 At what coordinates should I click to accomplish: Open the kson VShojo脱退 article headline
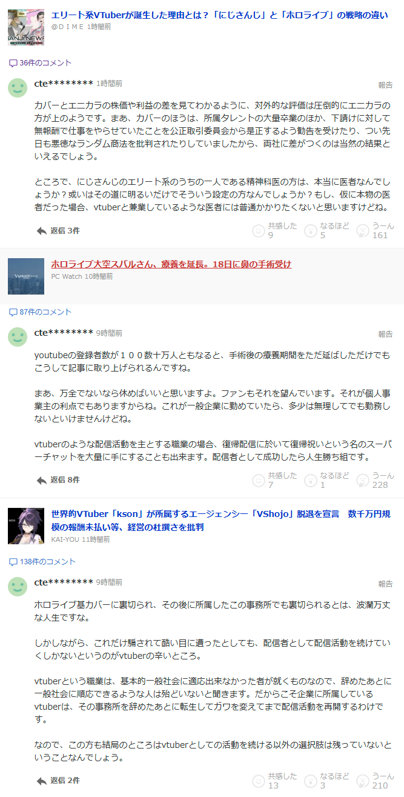click(220, 521)
